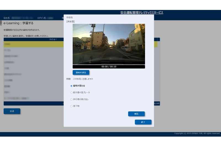Image resolution: width=221 pixels, height=147 pixels.
Task: Select the highlighted yellow row in the table
Action: [x=33, y=44]
